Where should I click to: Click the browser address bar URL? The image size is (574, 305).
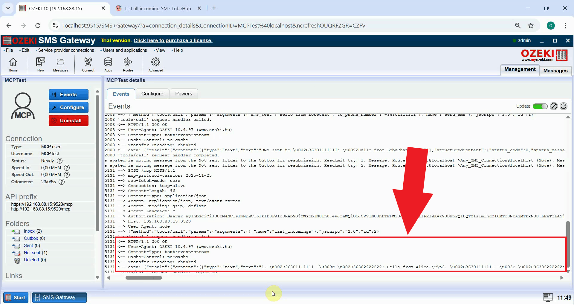pyautogui.click(x=214, y=25)
